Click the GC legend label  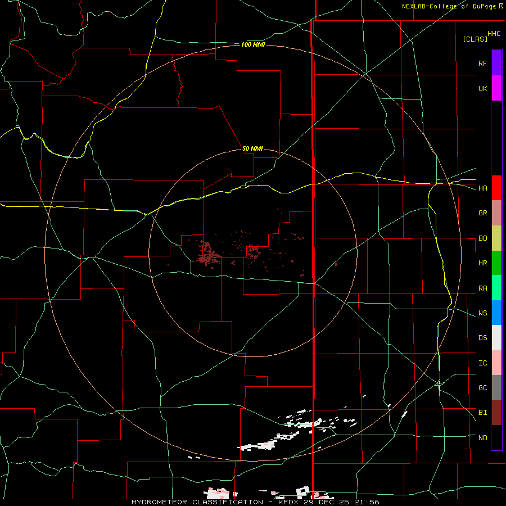coord(482,388)
